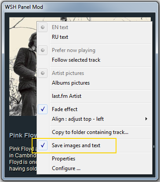
Task: Expand Align : adjust top - left submenu
Action: click(95, 119)
